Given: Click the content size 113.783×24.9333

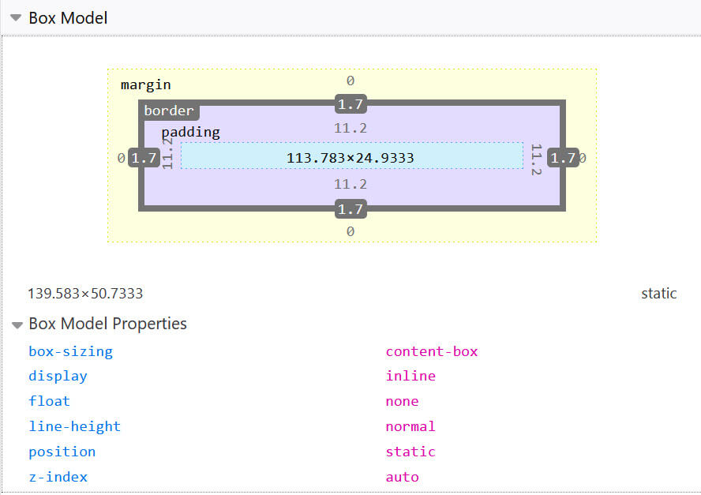Looking at the screenshot, I should pos(352,157).
